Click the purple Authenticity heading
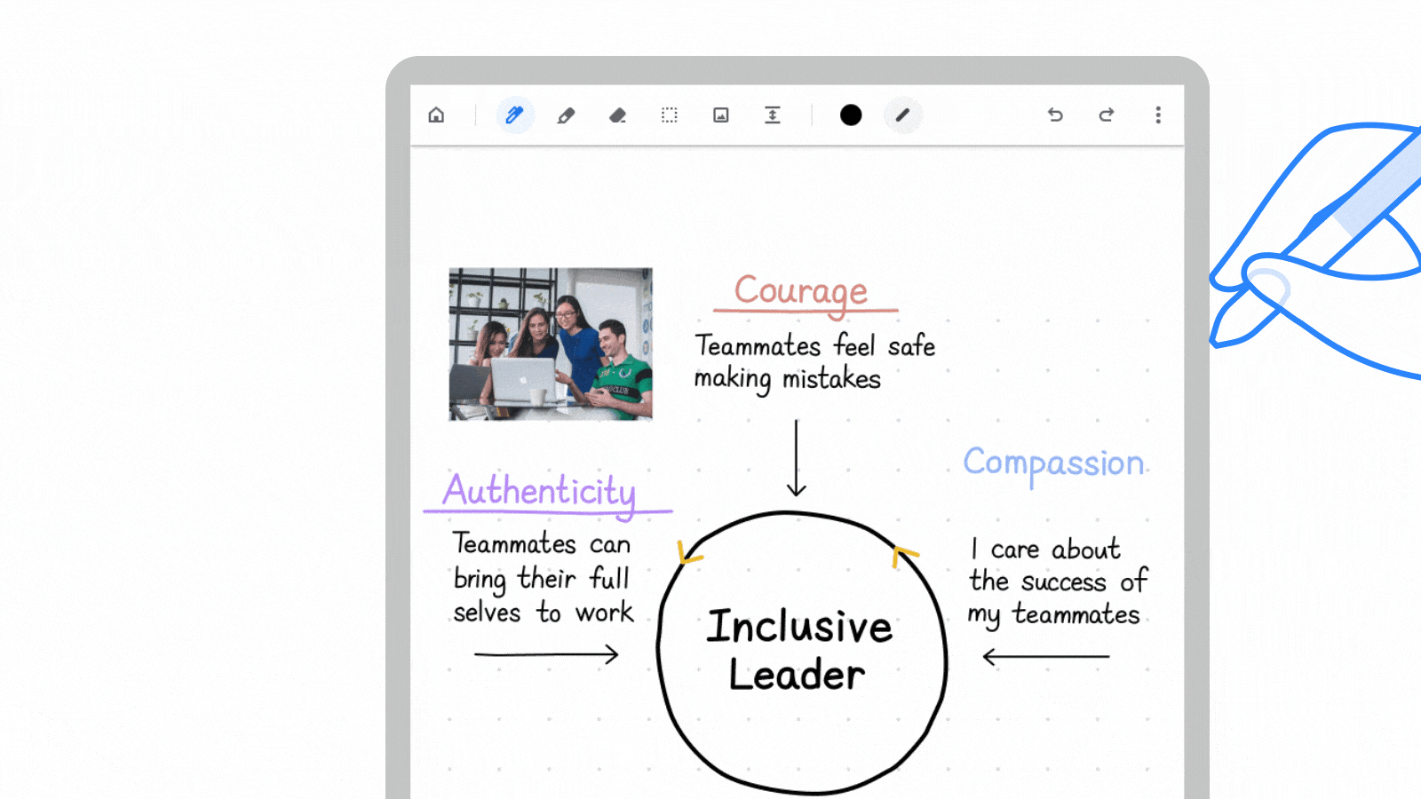This screenshot has width=1421, height=799. [539, 491]
